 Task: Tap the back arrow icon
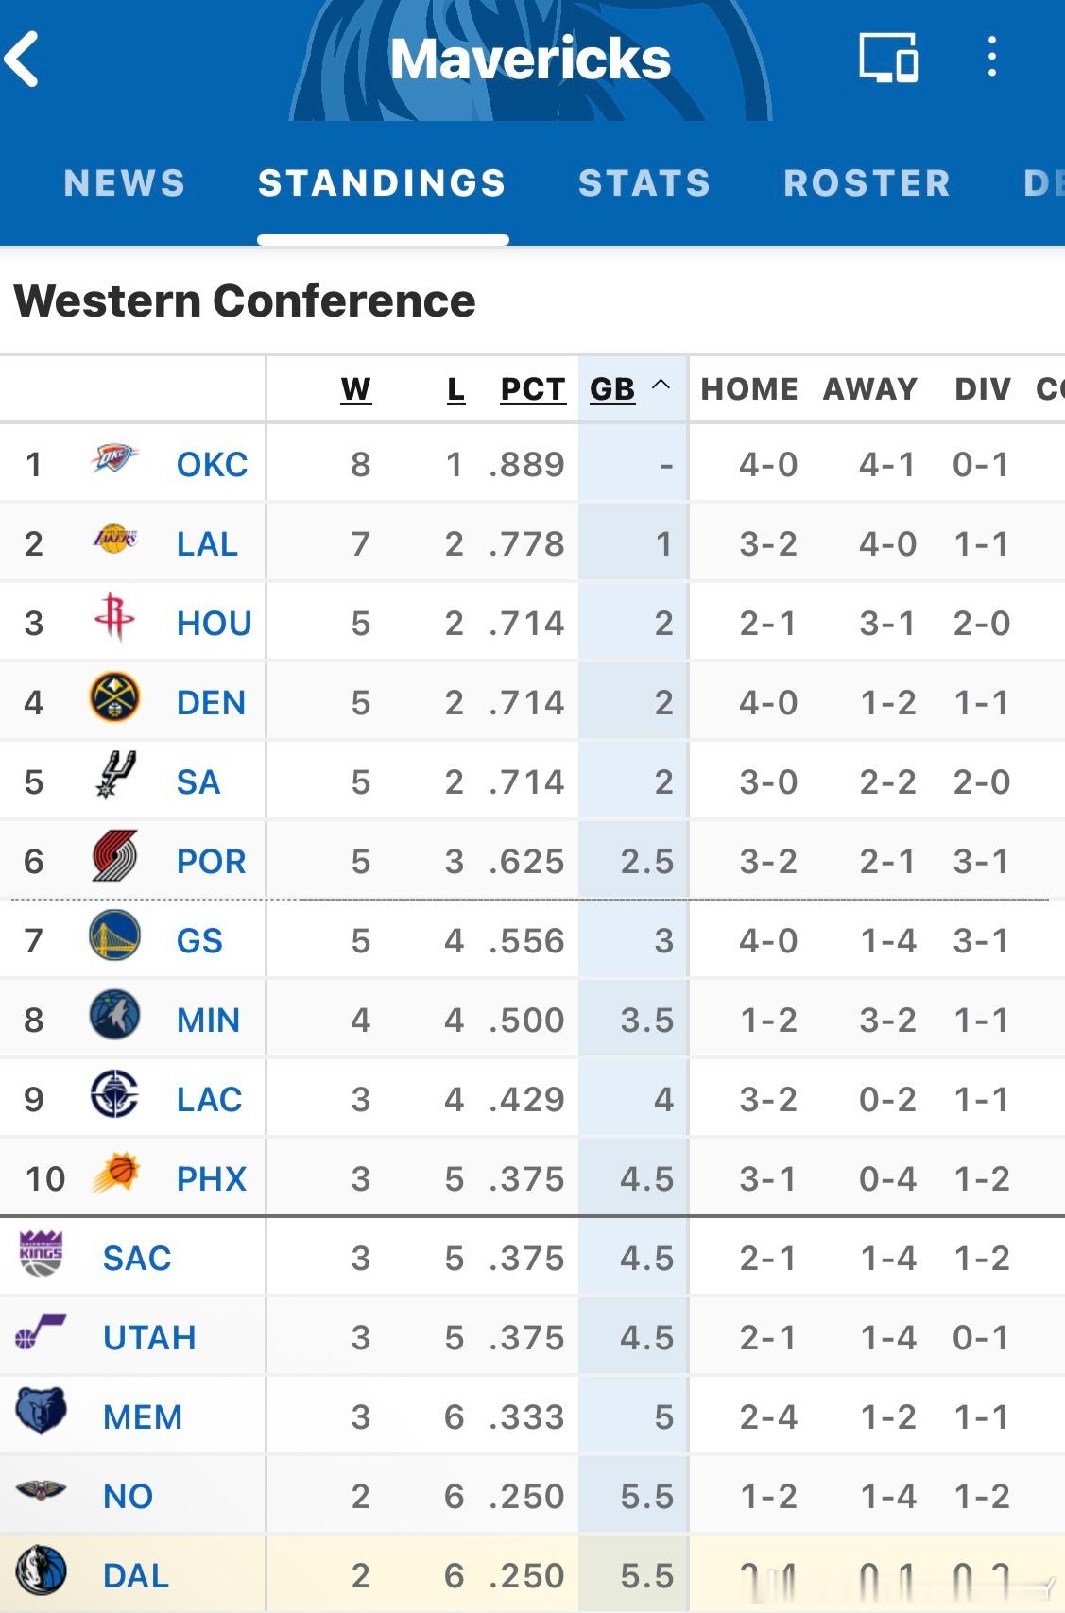[23, 59]
